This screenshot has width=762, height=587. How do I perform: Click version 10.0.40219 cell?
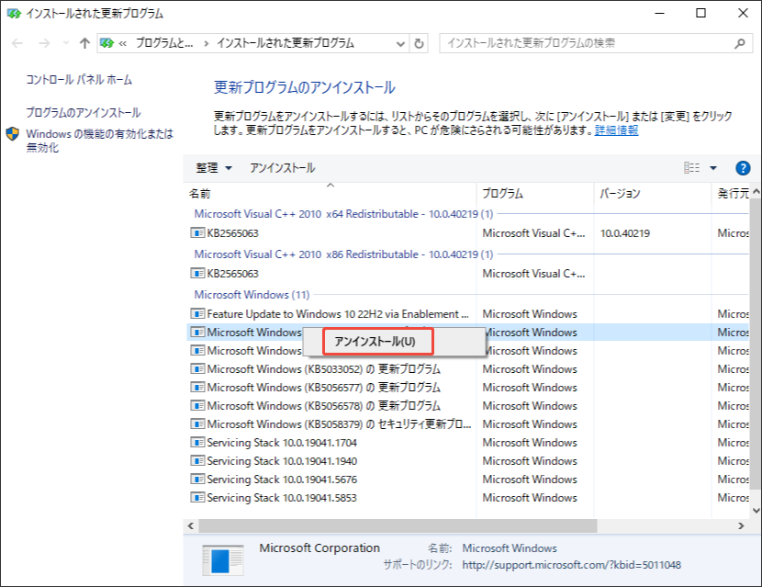(x=625, y=233)
